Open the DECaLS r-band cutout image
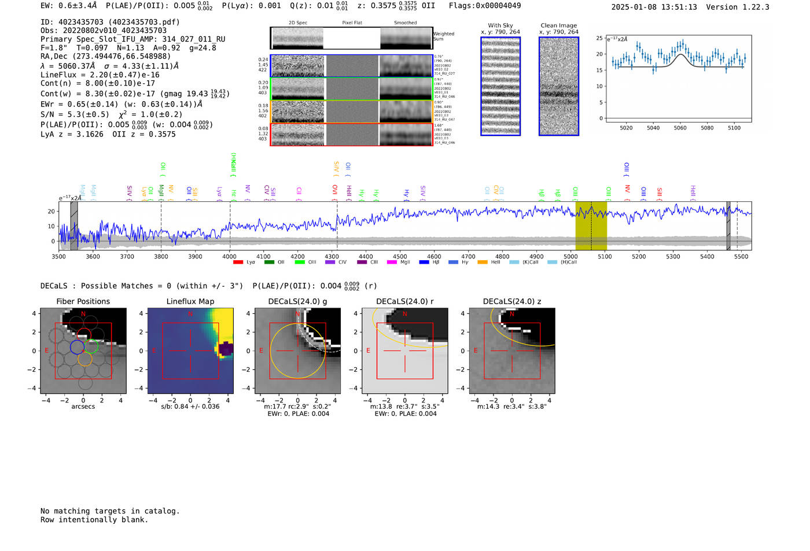Screen dimensions: 810x551 pyautogui.click(x=404, y=351)
